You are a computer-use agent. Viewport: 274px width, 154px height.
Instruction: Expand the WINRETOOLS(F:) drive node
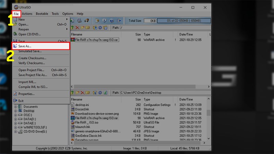15,127
